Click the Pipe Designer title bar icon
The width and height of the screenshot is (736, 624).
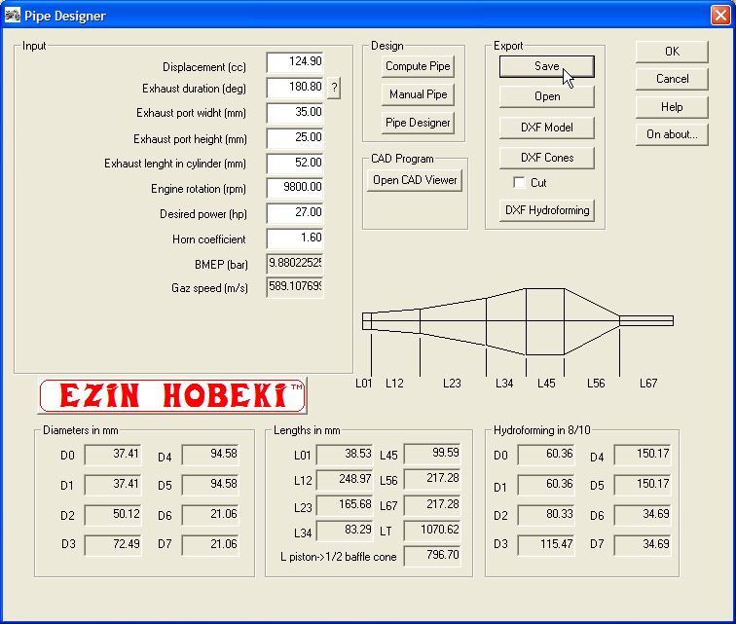[x=13, y=16]
